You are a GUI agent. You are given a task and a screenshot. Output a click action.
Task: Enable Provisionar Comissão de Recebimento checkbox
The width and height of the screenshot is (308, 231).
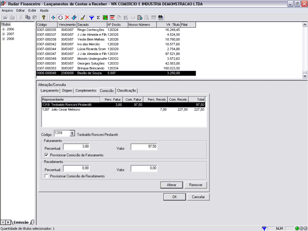tap(47, 176)
